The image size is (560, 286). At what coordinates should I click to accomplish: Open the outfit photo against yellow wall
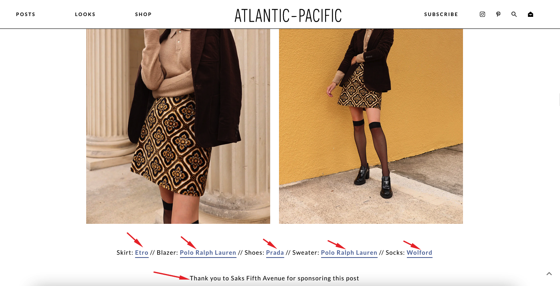(371, 126)
